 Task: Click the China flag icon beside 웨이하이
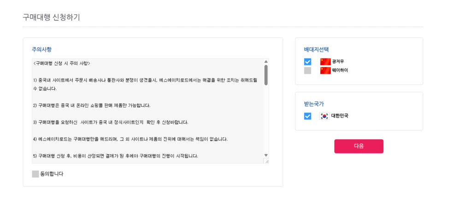coord(325,71)
